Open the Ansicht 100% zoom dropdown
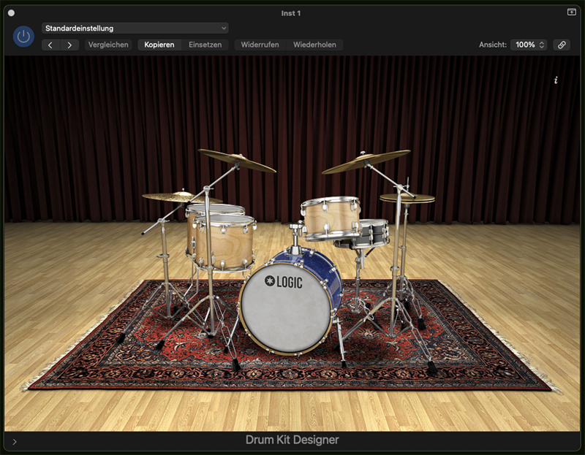 coord(529,45)
